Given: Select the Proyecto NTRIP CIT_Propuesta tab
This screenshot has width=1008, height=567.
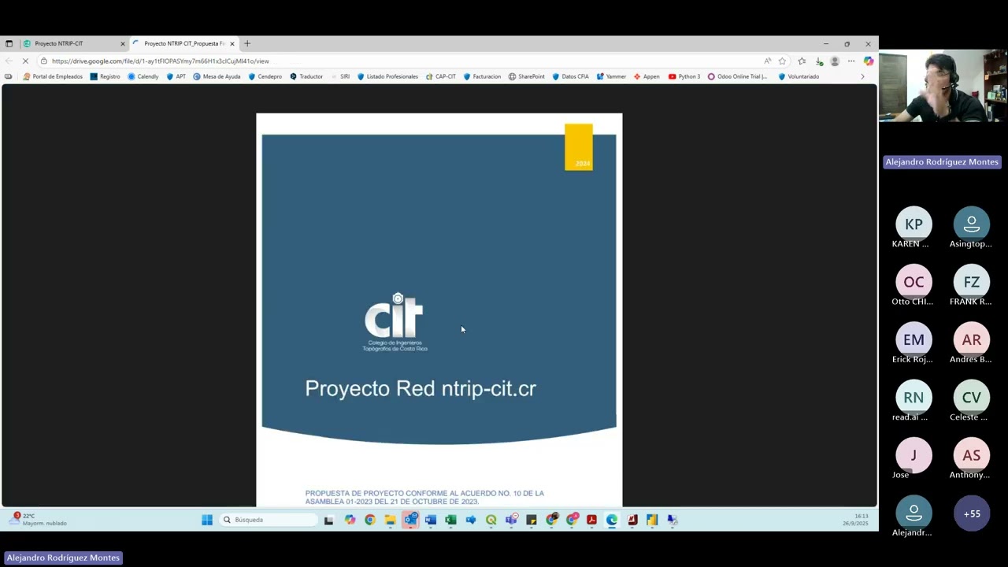Looking at the screenshot, I should [184, 43].
